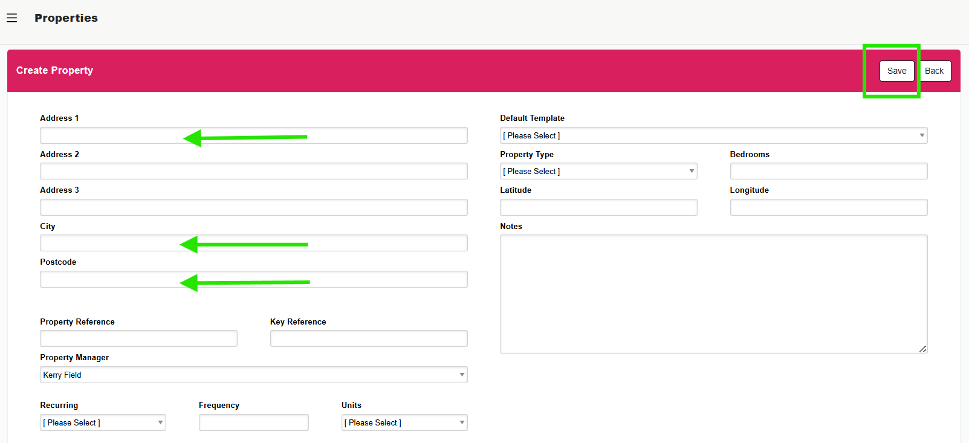Image resolution: width=969 pixels, height=443 pixels.
Task: Click into the Longitude field
Action: pos(828,207)
